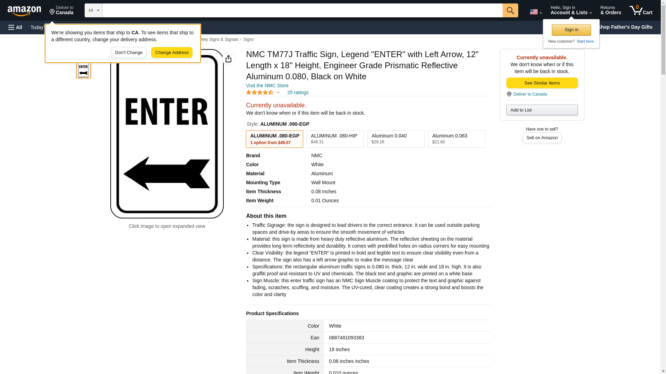This screenshot has height=374, width=666.
Task: Click the search magnifier button
Action: (510, 10)
